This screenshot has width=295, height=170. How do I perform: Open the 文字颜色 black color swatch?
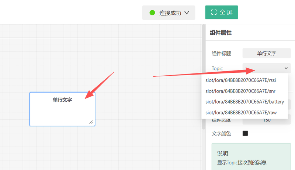[x=245, y=133]
